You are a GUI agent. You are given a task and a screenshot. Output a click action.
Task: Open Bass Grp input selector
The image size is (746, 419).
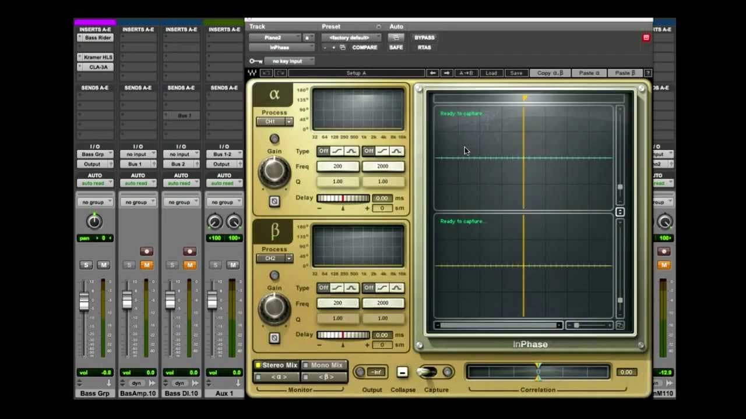pos(95,154)
